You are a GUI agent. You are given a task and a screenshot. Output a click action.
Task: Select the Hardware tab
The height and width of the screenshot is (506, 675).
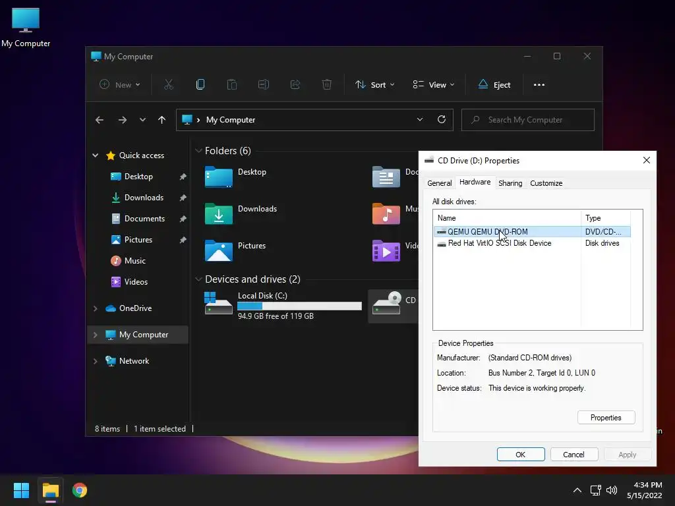coord(475,182)
